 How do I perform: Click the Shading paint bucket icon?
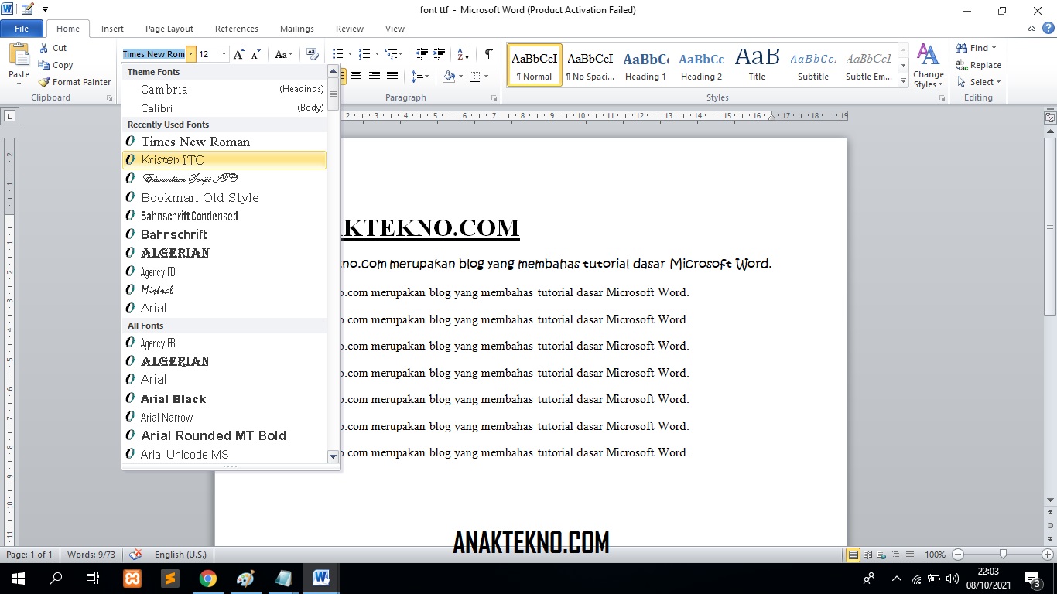[449, 77]
